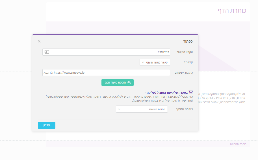Click the chevron arrow of בחירת רשימה dropdown
258x160 pixels.
(x=119, y=109)
